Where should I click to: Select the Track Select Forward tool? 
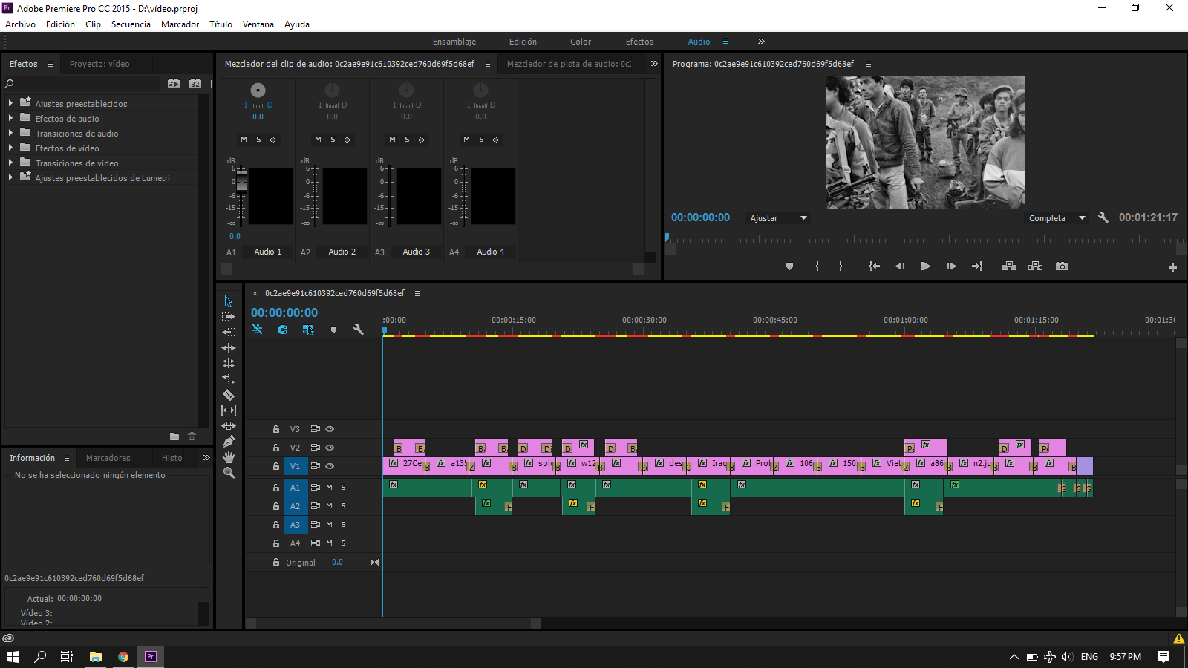pos(229,317)
